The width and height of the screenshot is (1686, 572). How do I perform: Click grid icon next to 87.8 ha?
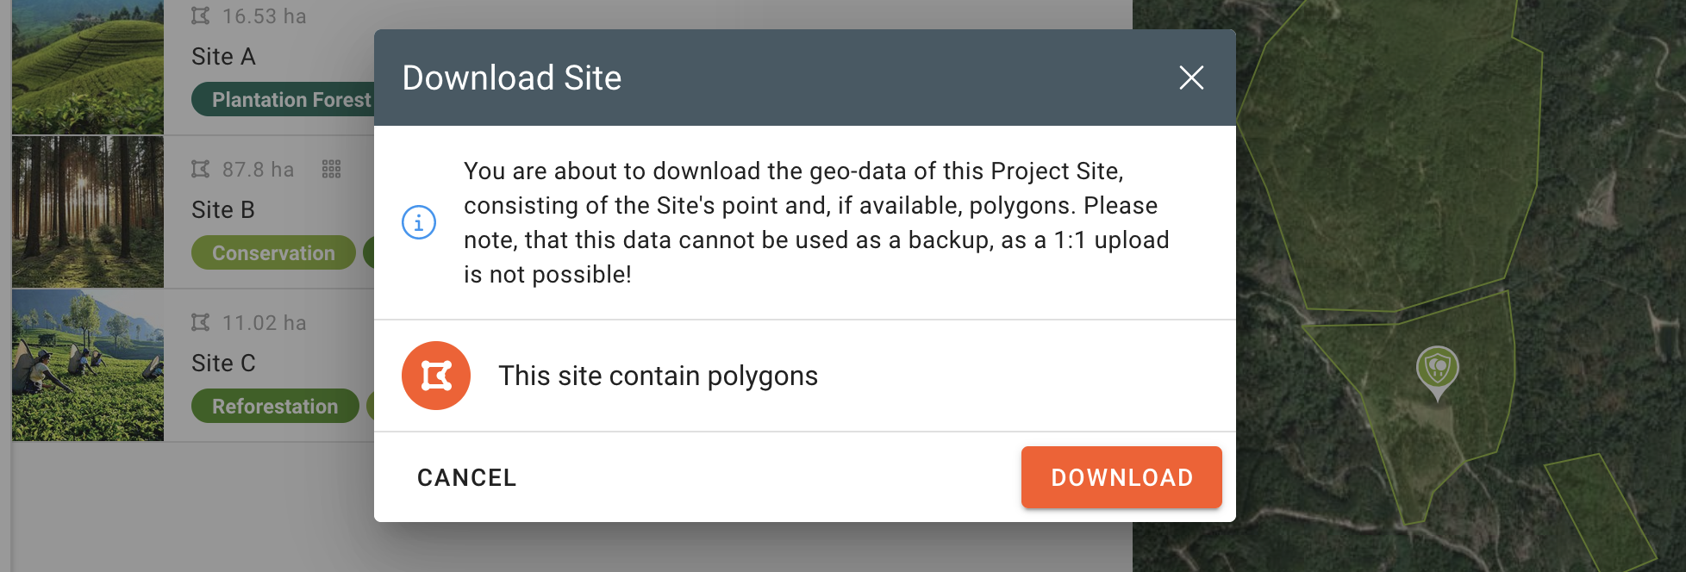332,170
